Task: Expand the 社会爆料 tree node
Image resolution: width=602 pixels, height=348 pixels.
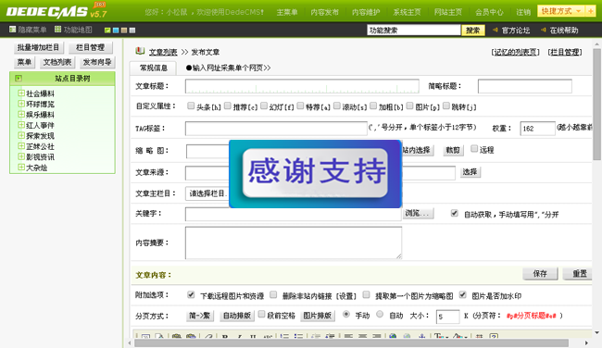Action: [x=21, y=93]
